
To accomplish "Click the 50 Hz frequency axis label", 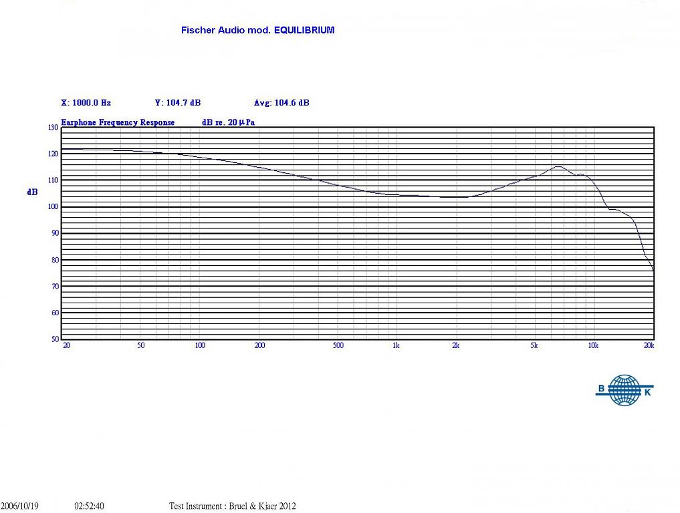I will (x=141, y=345).
